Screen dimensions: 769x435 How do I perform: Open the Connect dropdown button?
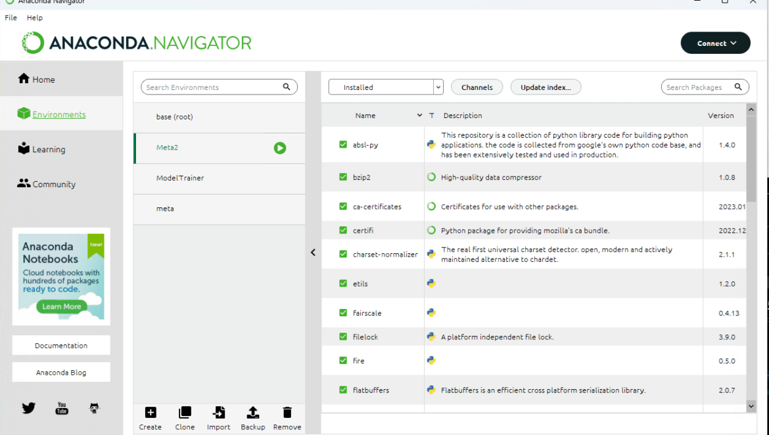(716, 43)
